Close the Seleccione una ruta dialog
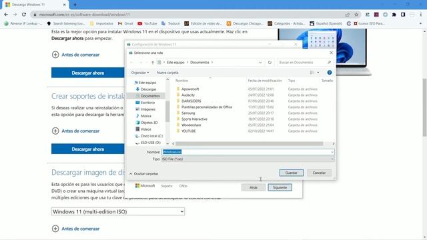This screenshot has width=427, height=240. 331,53
